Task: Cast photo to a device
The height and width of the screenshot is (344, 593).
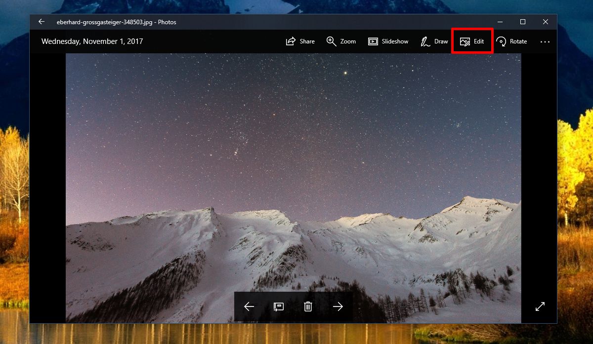Action: [x=279, y=307]
